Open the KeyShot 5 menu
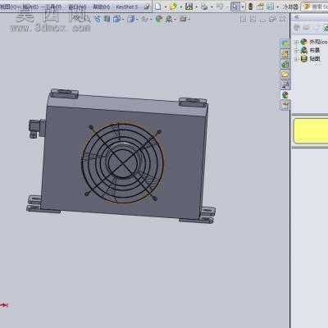Image resolution: width=328 pixels, height=328 pixels. 127,7
